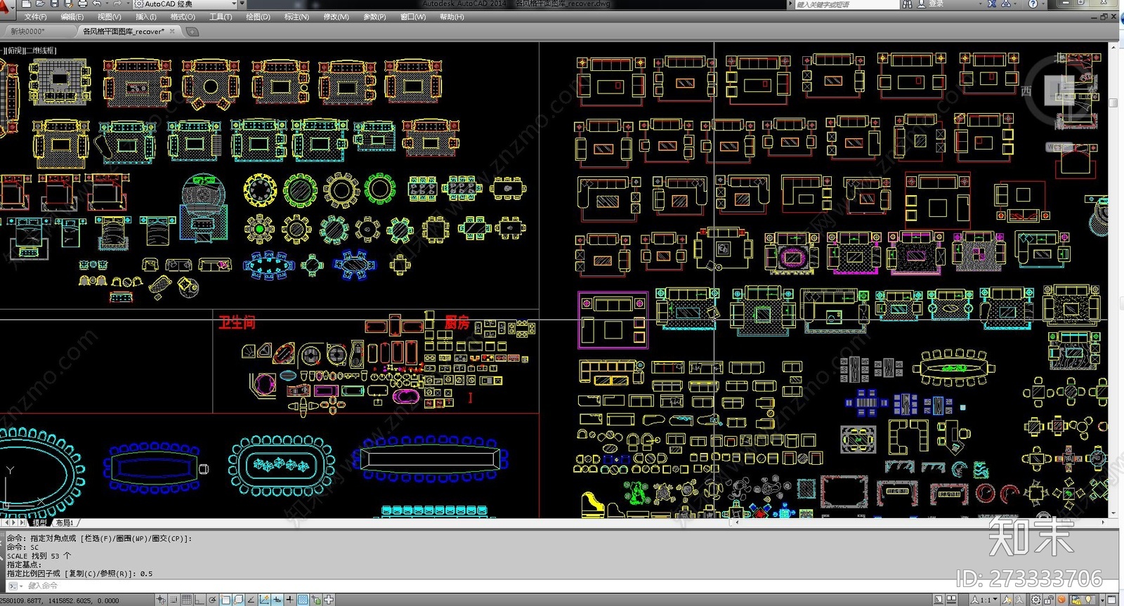
Task: Switch to the 各风格平面图库_recover* drawing tab
Action: click(x=124, y=31)
